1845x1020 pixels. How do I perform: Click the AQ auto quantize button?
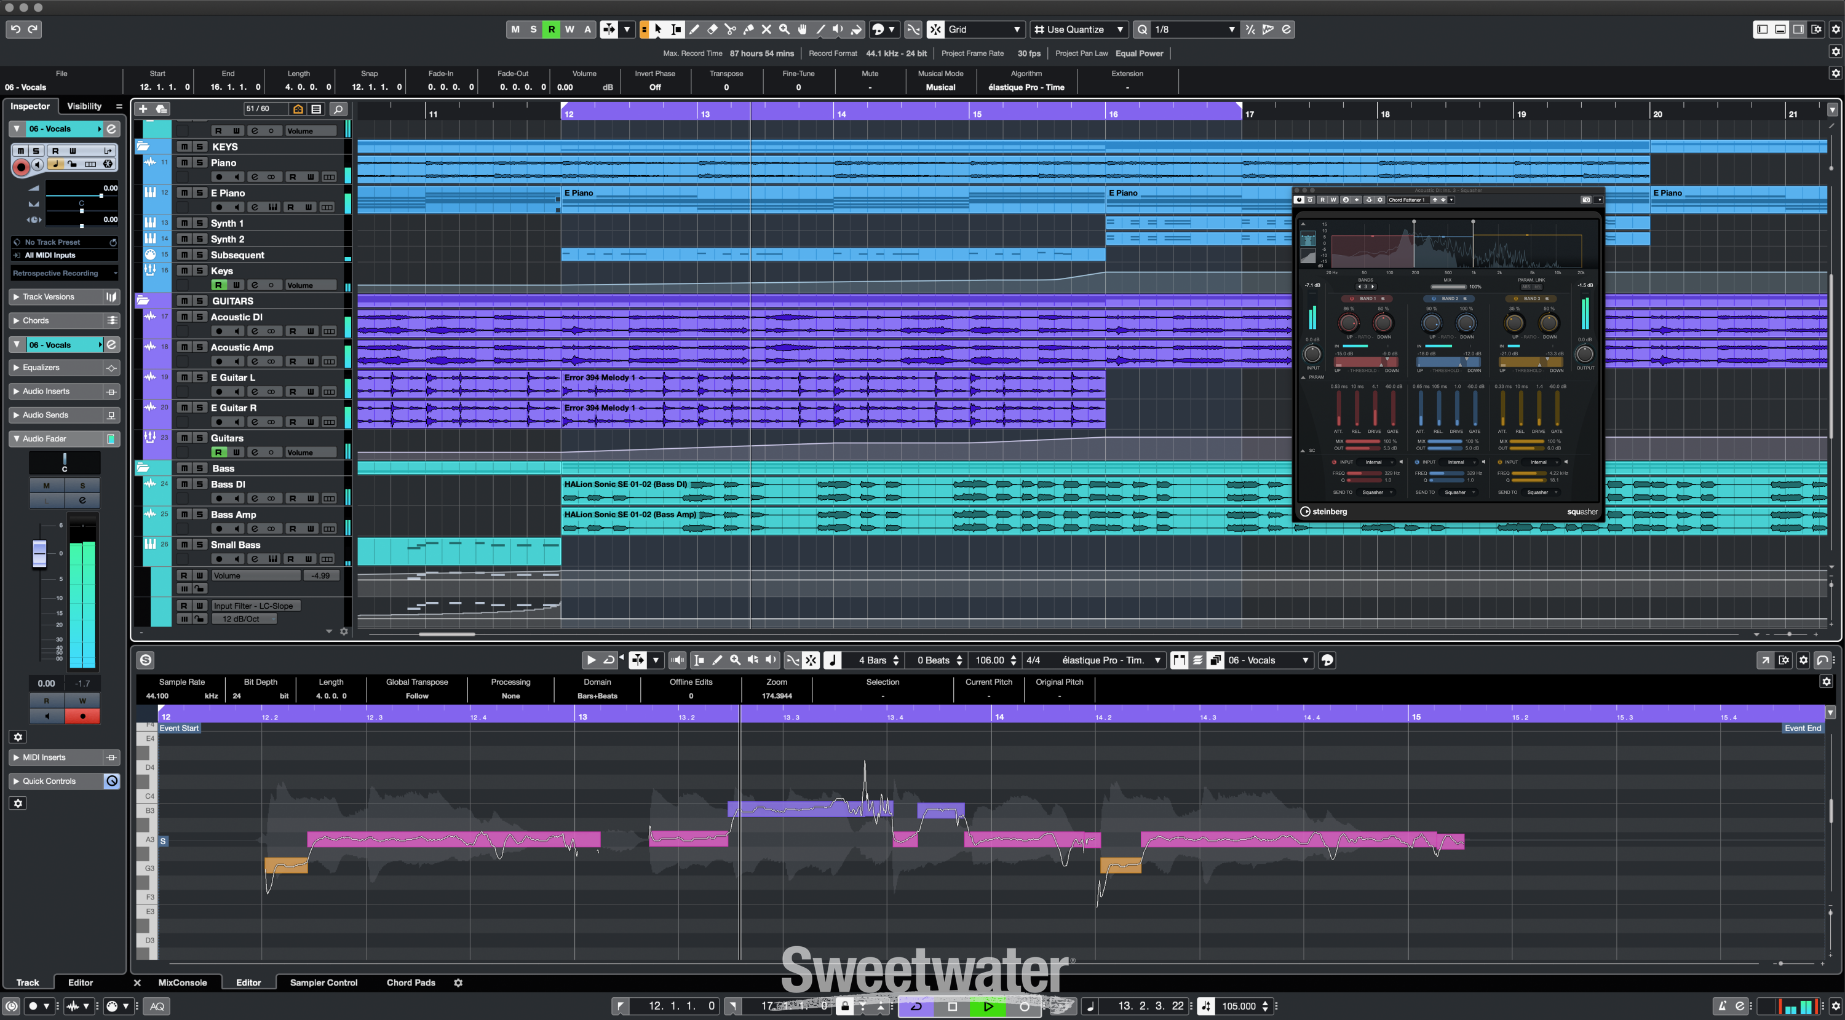(157, 1006)
